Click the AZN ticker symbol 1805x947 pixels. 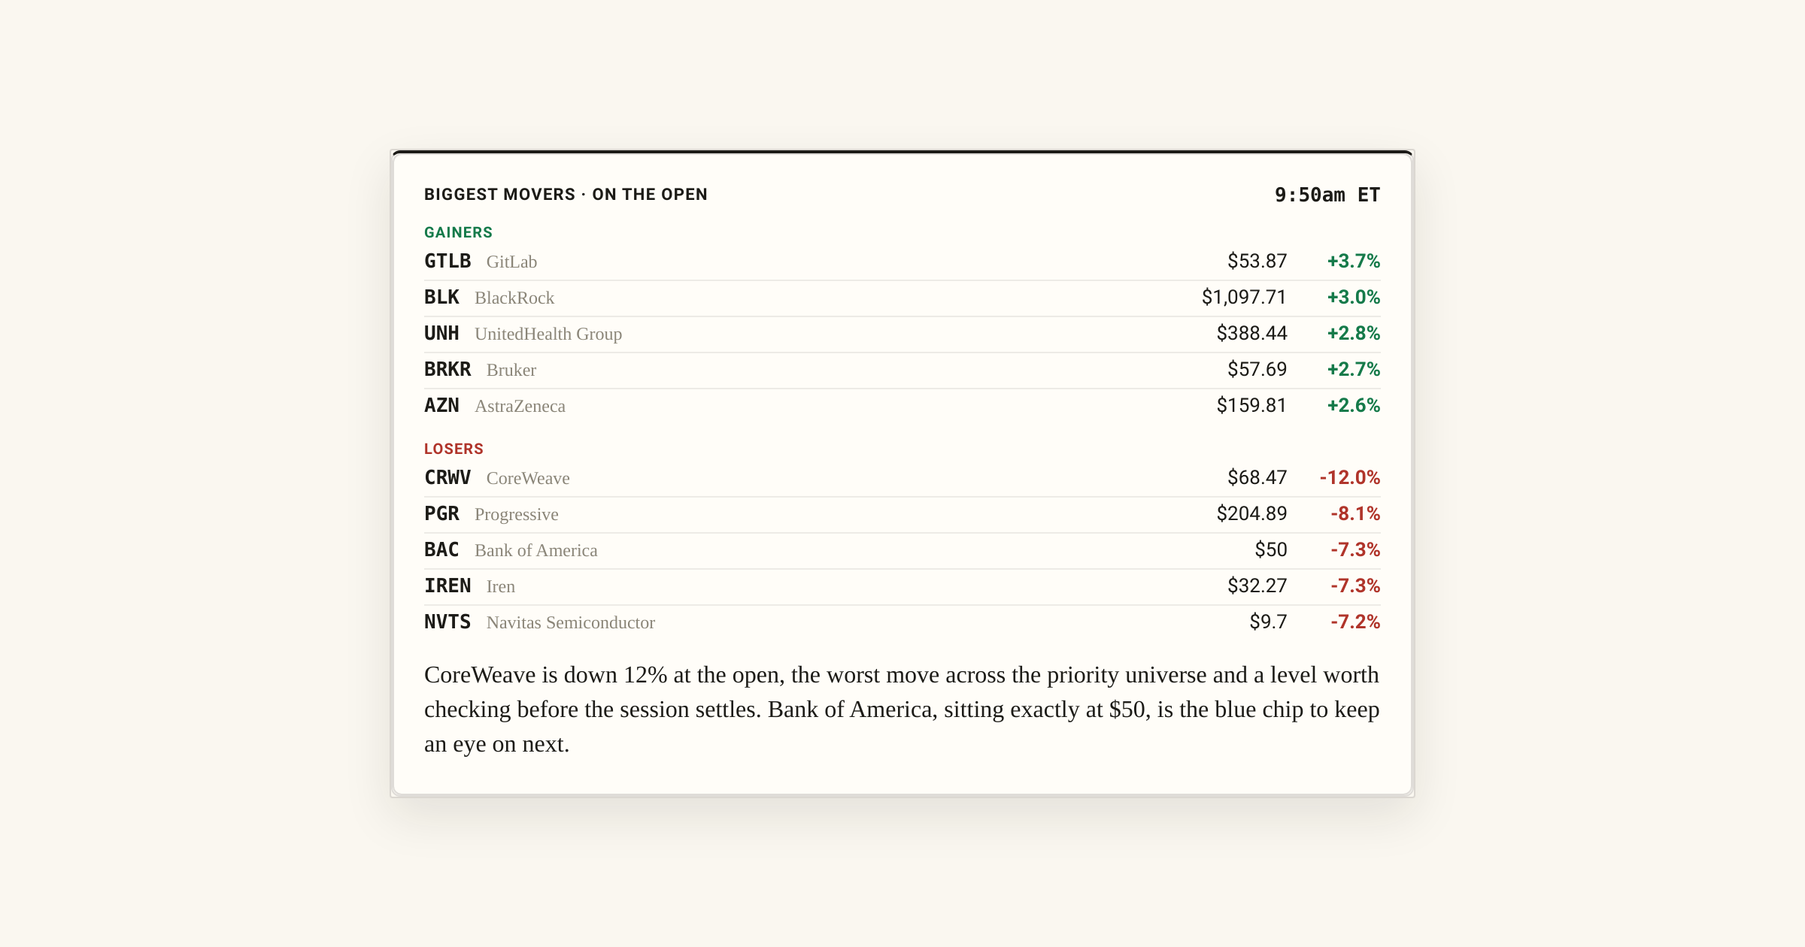(441, 405)
